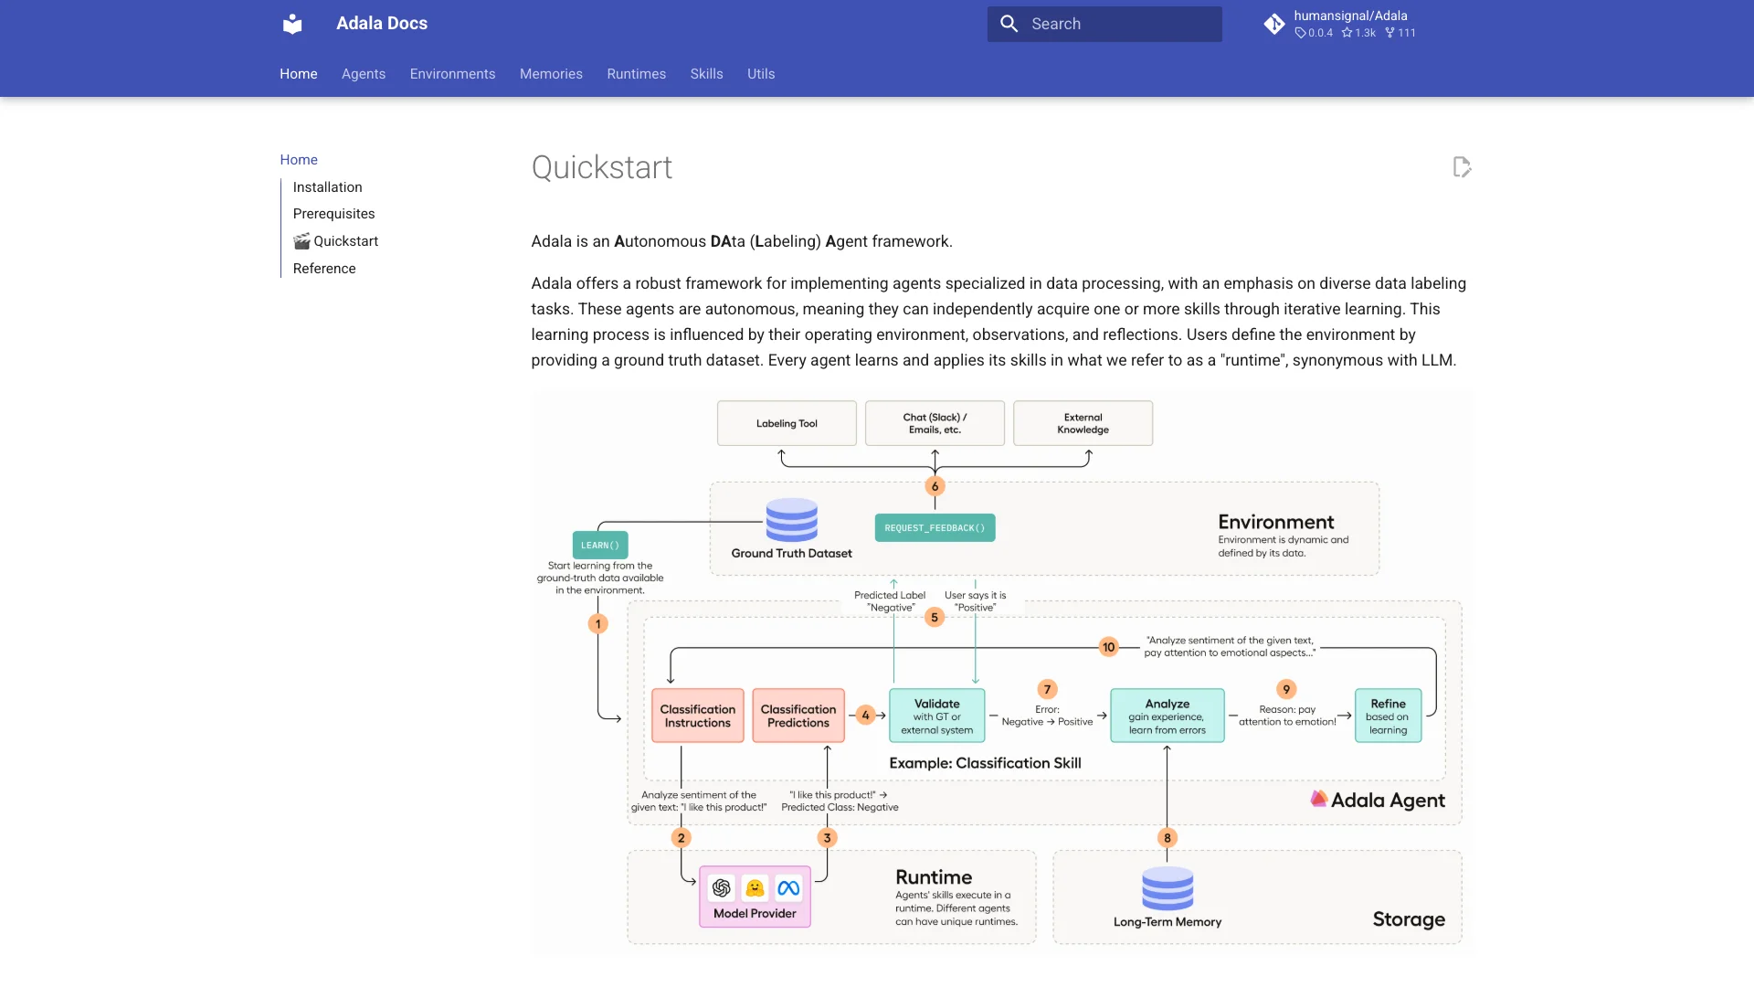Image resolution: width=1754 pixels, height=987 pixels.
Task: Click the repository version tag 0.0.4
Action: 1315,33
